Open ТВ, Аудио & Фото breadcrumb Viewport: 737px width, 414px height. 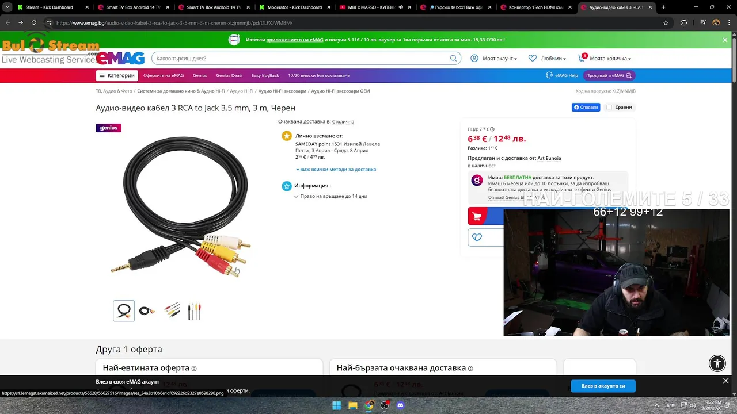114,91
